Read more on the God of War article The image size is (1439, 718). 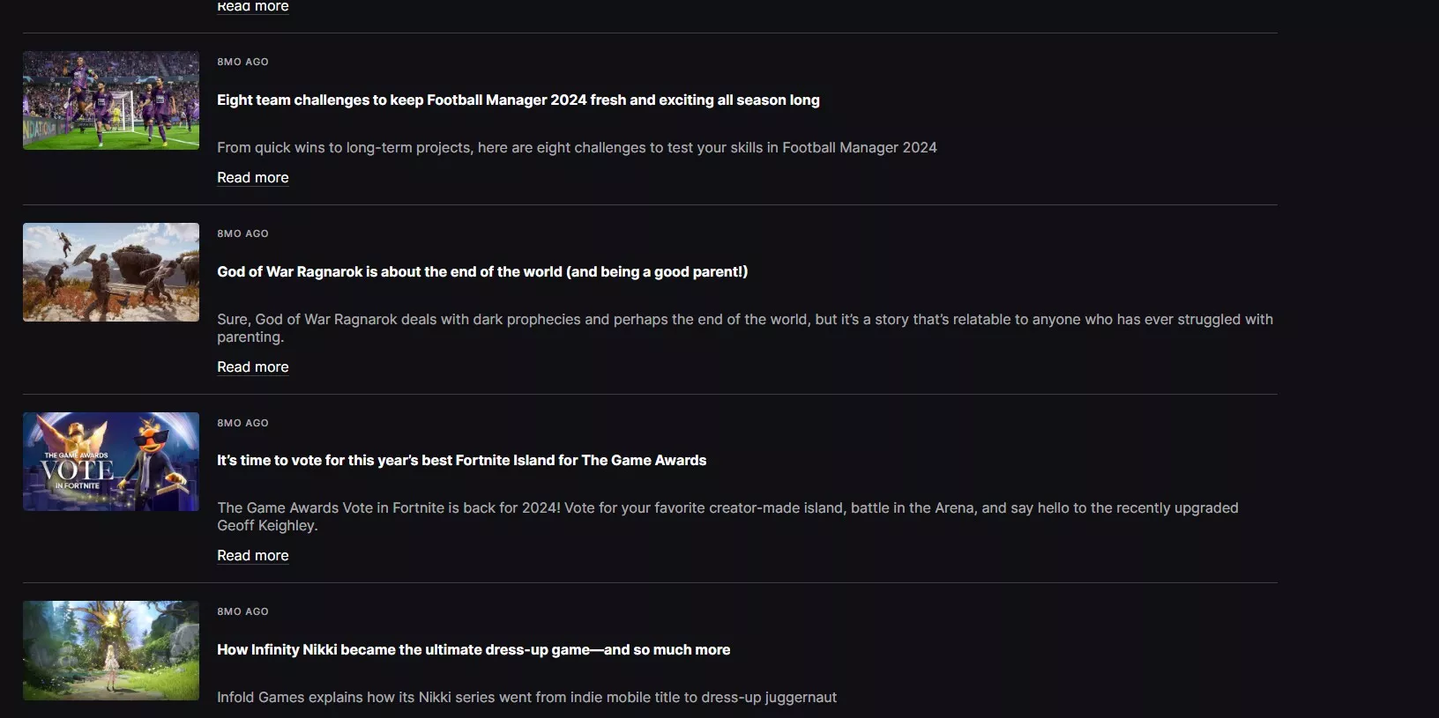pos(253,367)
